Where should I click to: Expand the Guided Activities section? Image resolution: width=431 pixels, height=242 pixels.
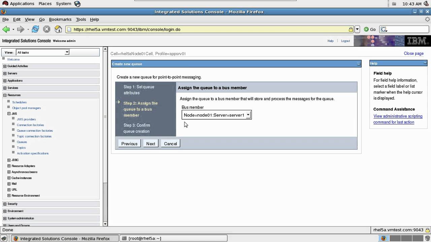(5, 66)
